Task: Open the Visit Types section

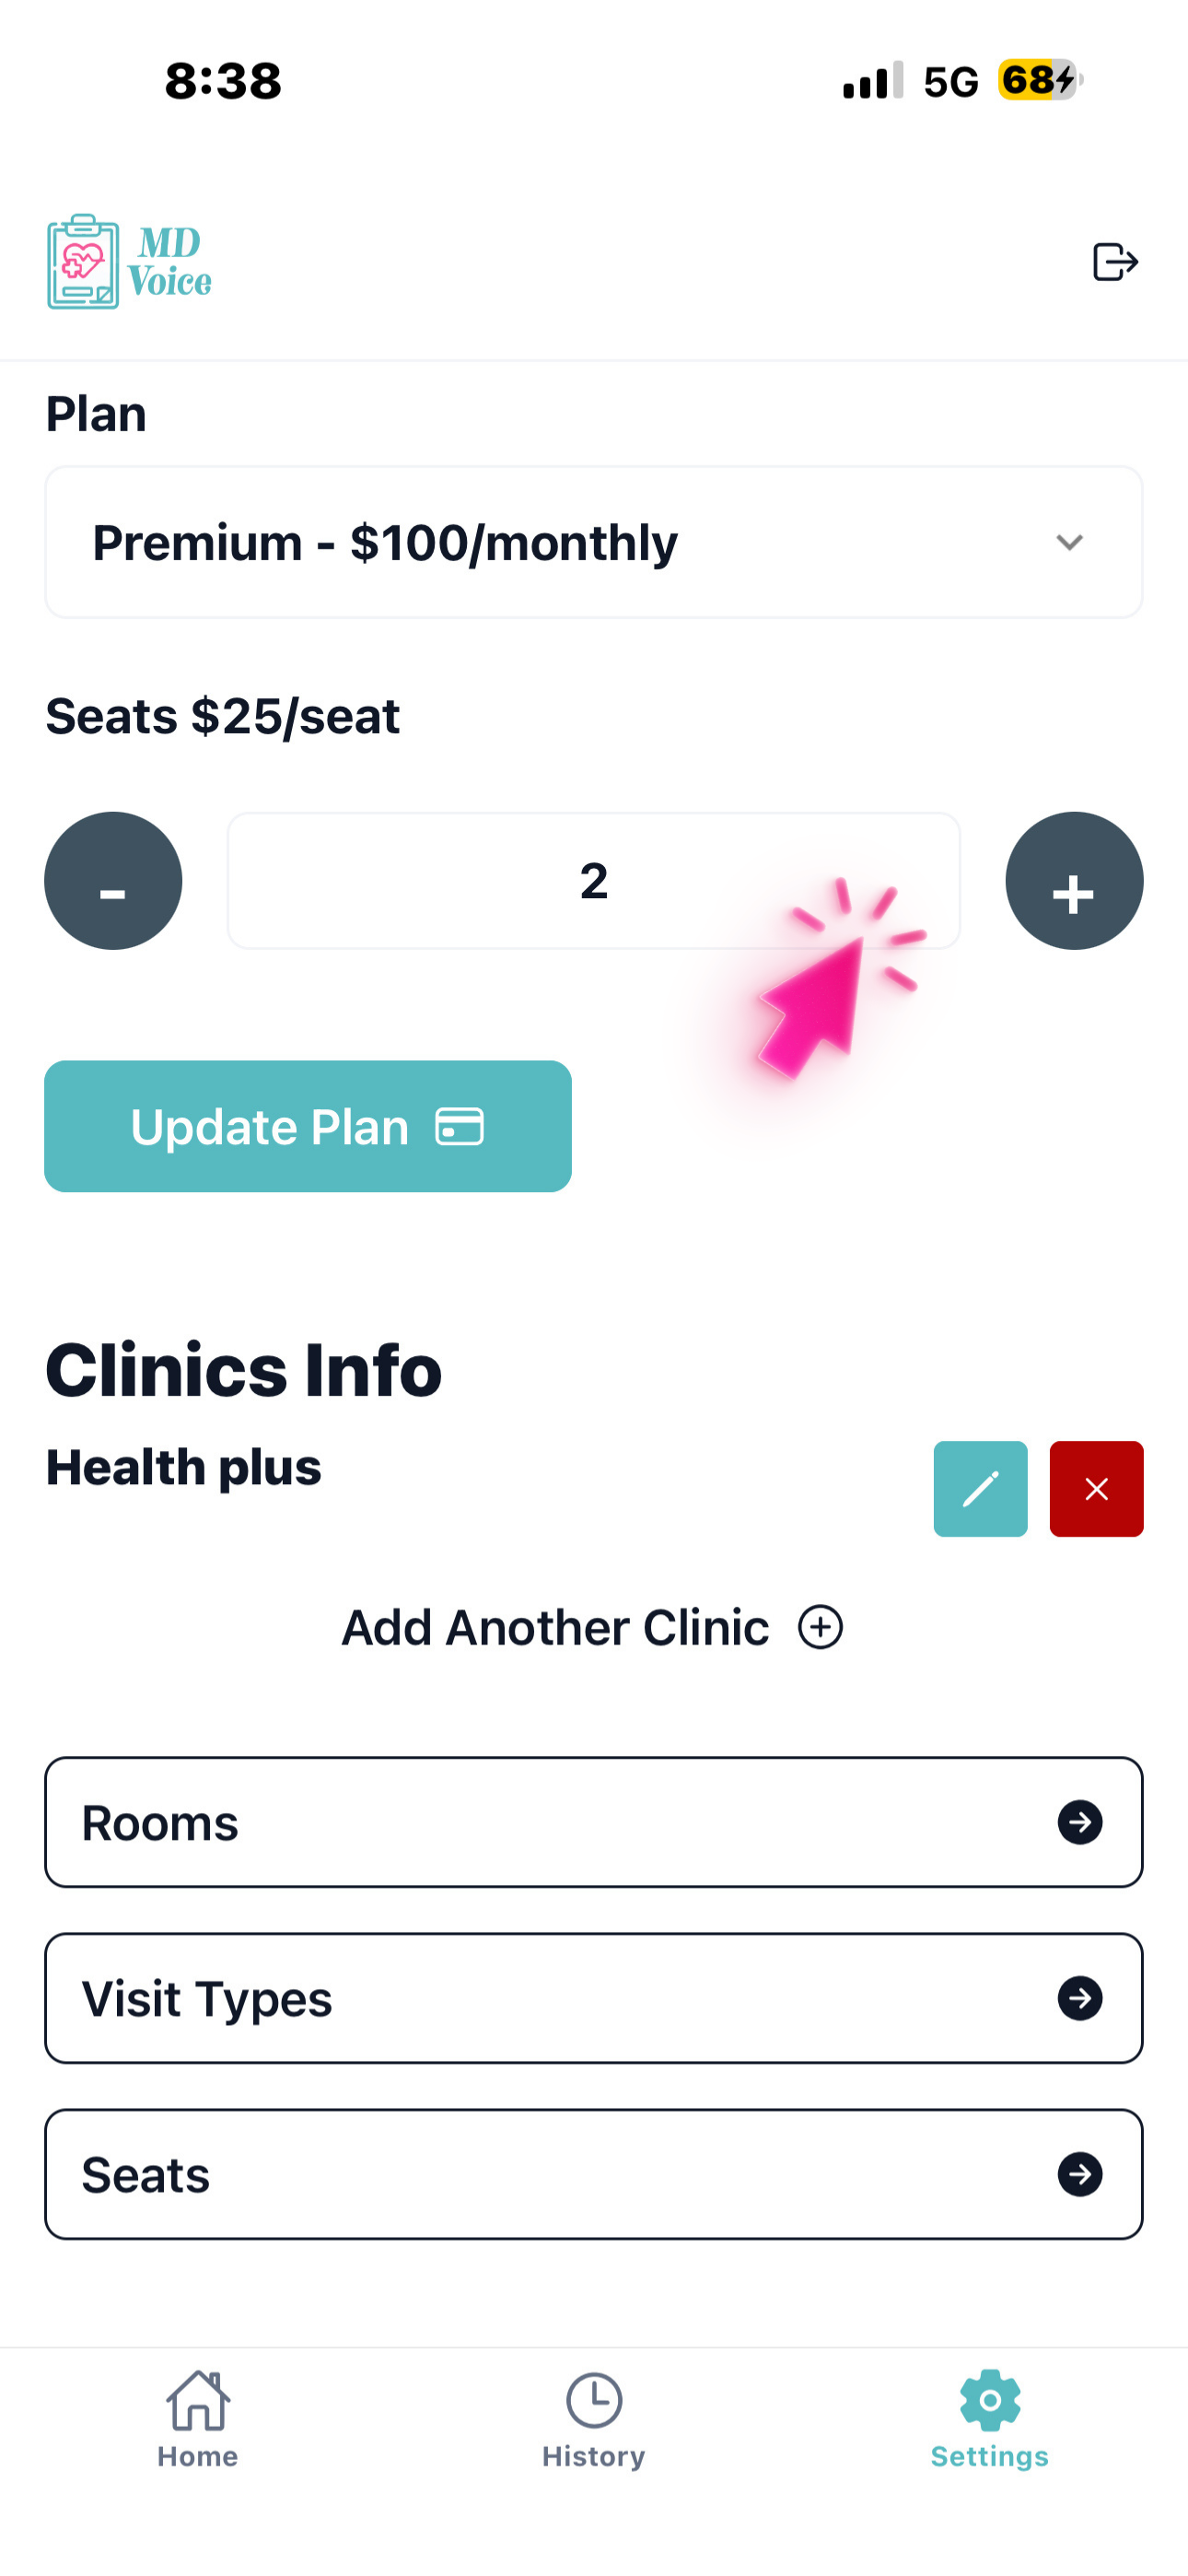Action: [x=592, y=1998]
